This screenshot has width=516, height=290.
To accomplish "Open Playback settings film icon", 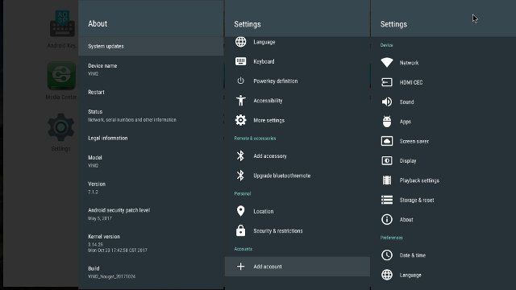I will tap(387, 180).
